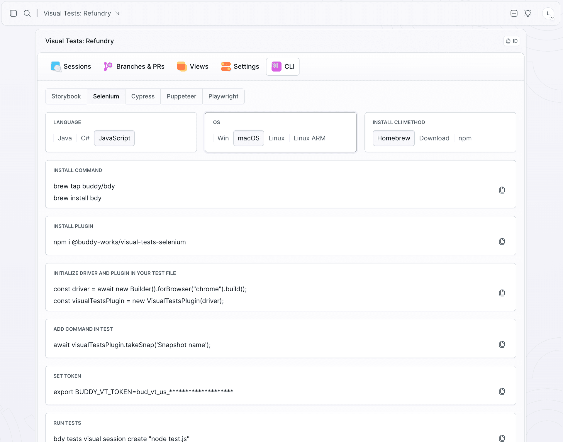Copy the takeSnap command

(502, 344)
